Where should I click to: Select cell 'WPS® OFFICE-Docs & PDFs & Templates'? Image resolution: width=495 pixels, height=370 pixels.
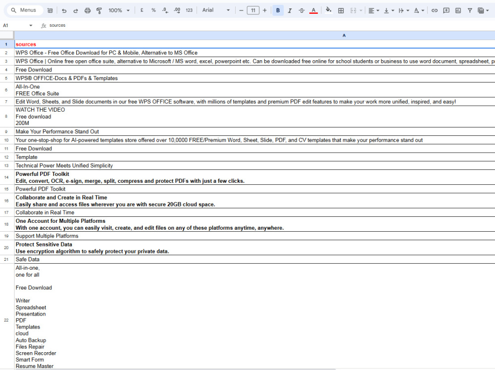click(254, 78)
